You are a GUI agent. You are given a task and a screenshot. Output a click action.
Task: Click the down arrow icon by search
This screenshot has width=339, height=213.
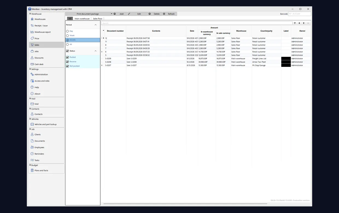point(299,23)
